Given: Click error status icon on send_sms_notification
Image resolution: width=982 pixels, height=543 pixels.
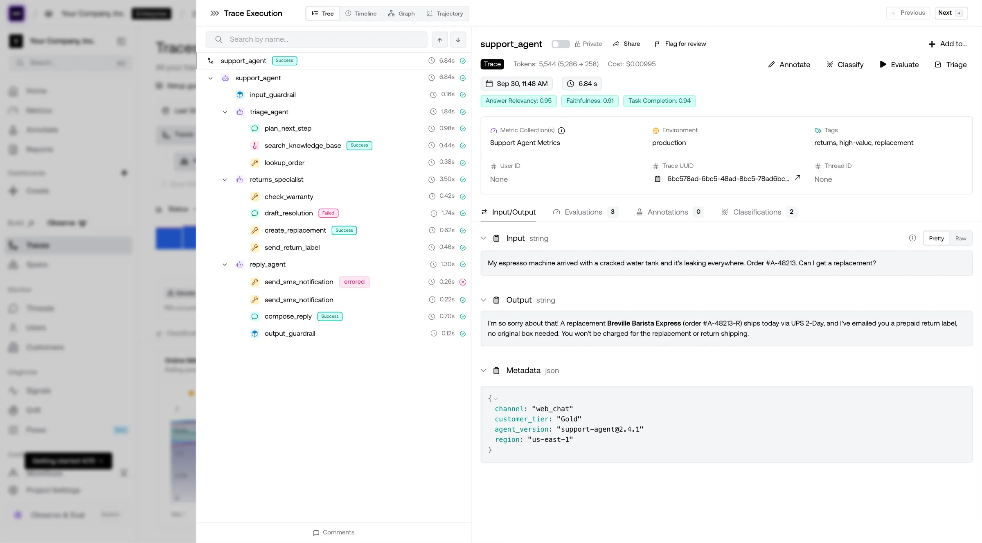Looking at the screenshot, I should (463, 282).
